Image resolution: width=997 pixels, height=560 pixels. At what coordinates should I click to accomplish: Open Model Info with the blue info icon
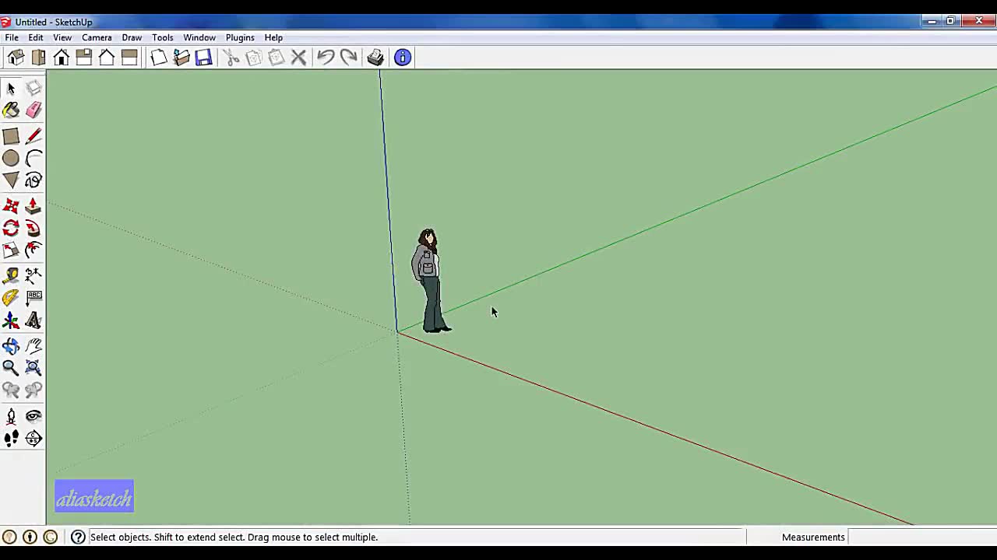[402, 57]
